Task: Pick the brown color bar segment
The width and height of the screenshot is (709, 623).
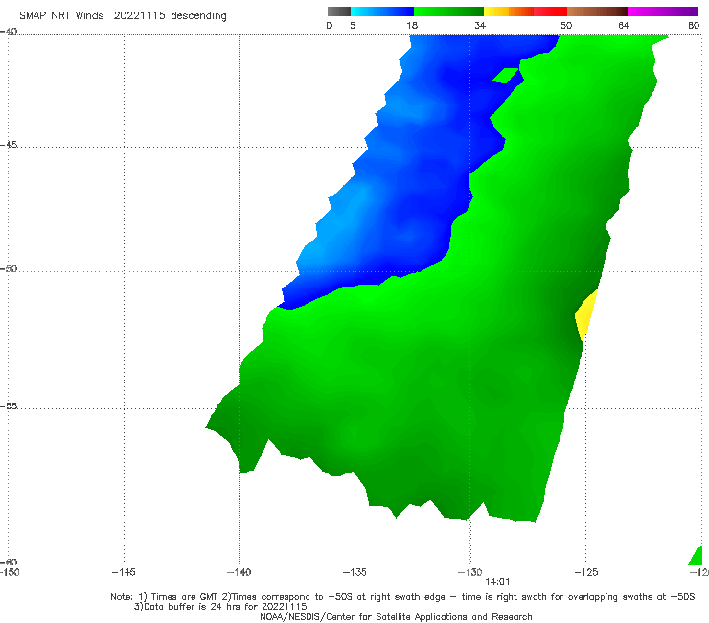Action: tap(597, 12)
